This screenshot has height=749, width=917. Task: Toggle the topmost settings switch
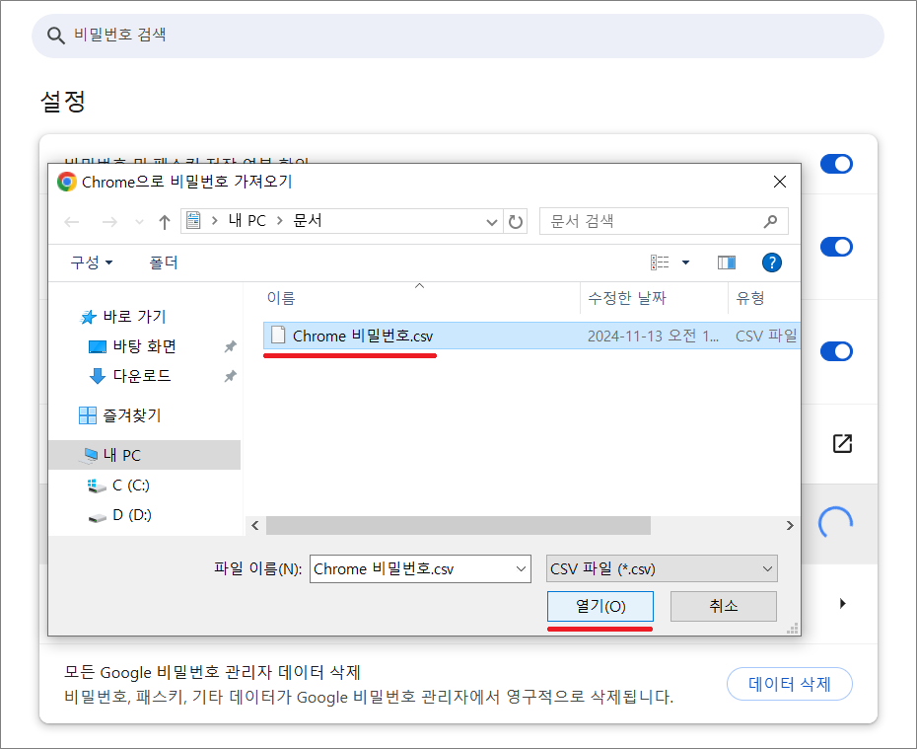(x=836, y=164)
